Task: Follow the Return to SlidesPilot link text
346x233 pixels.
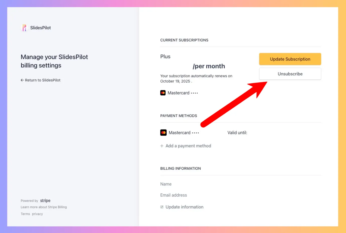Action: (43, 80)
